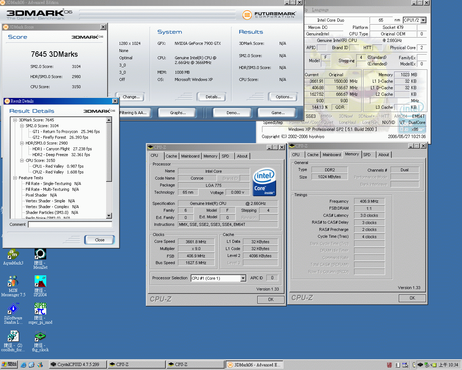The image size is (462, 370).
Task: Click the left CPU-Z window title icon
Action: tap(151, 147)
